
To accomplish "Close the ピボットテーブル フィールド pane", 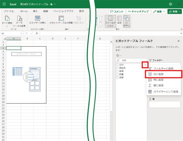I will point(178,41).
